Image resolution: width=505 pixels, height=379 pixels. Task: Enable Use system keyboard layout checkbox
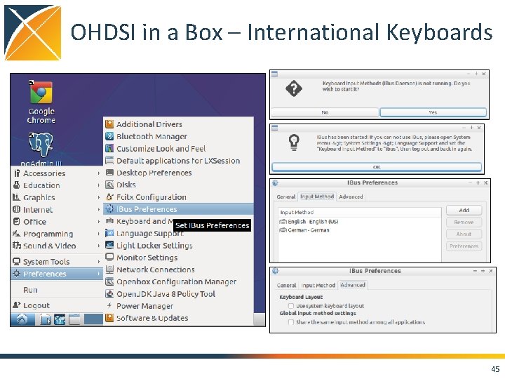[291, 305]
